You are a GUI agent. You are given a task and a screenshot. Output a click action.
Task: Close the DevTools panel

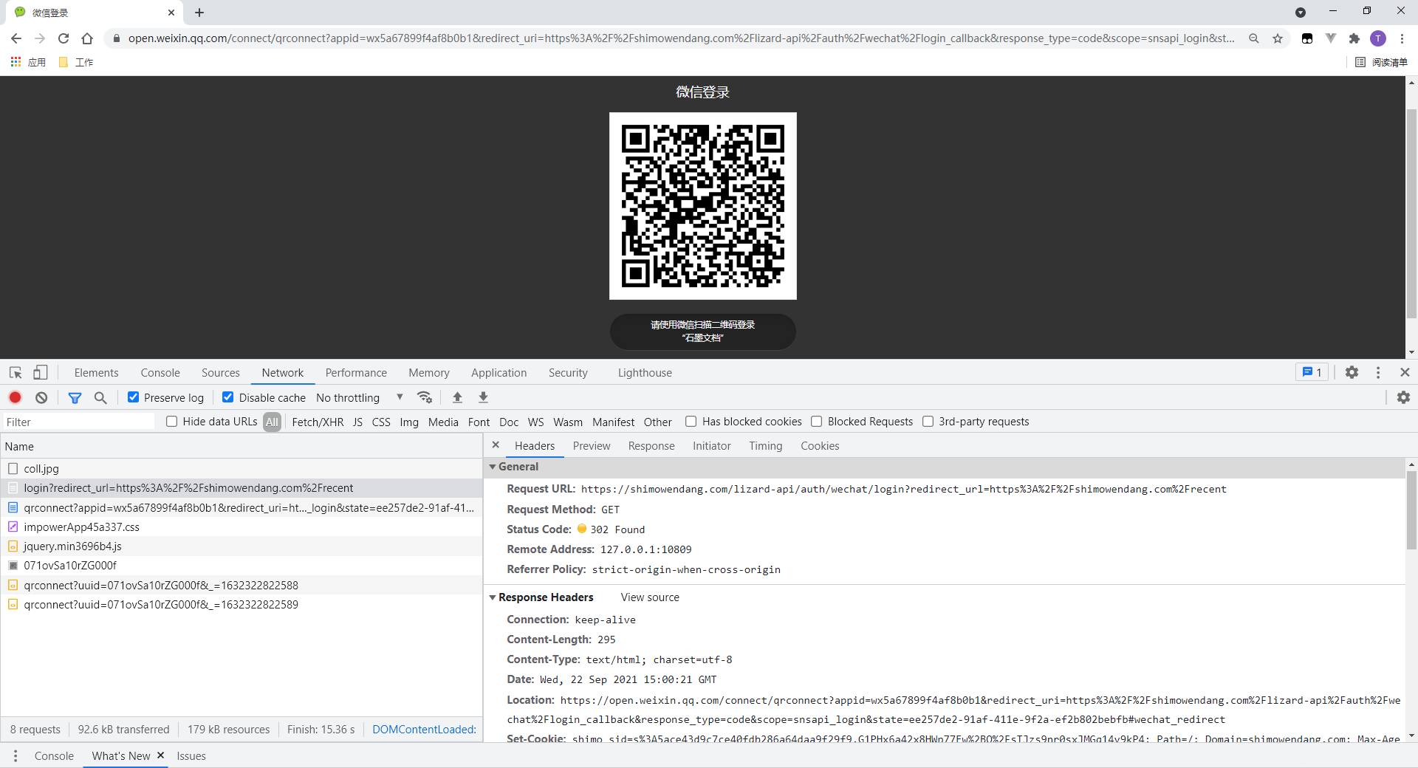[x=1405, y=373]
